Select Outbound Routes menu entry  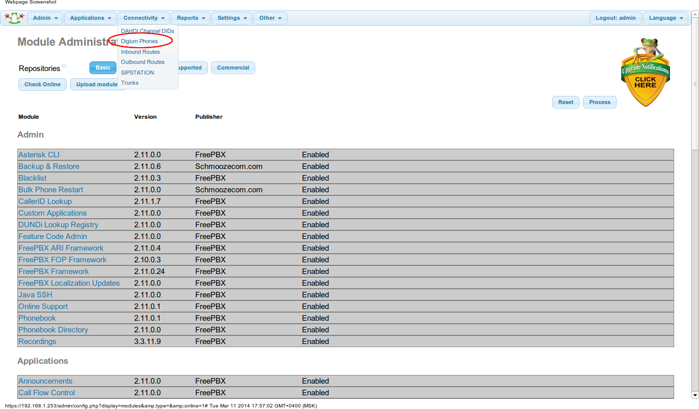coord(143,62)
